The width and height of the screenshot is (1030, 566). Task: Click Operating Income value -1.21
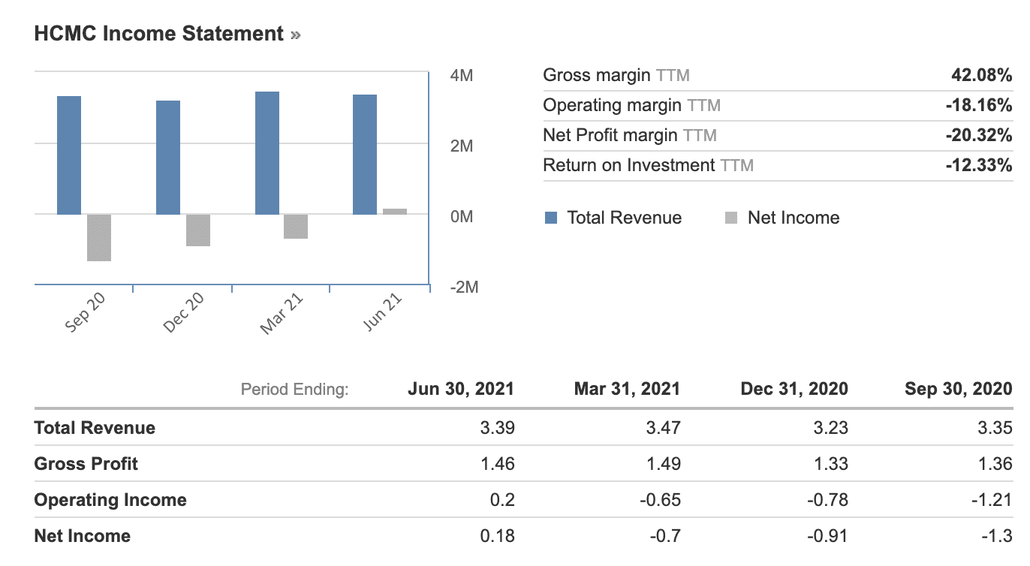[x=992, y=500]
